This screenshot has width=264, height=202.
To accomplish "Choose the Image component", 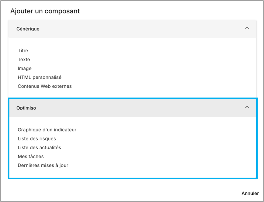I will click(25, 68).
